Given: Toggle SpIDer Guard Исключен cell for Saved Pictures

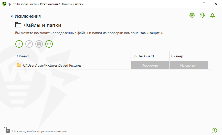Looking at the screenshot, I should point(150,65).
